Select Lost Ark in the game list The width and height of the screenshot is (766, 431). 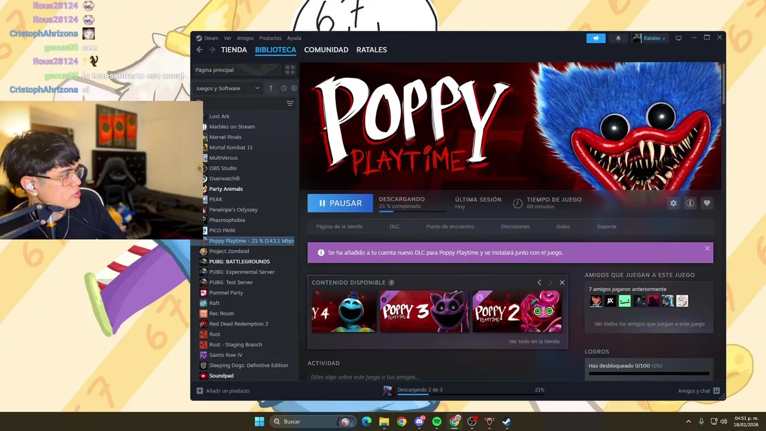point(219,116)
